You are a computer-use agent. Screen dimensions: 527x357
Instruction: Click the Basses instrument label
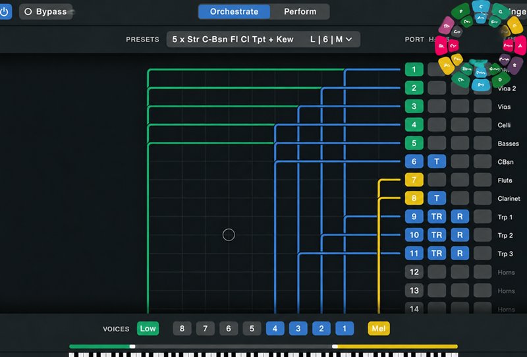point(508,144)
